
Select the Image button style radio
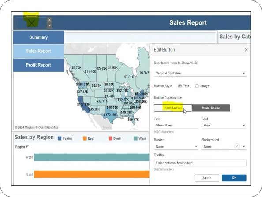[197, 86]
